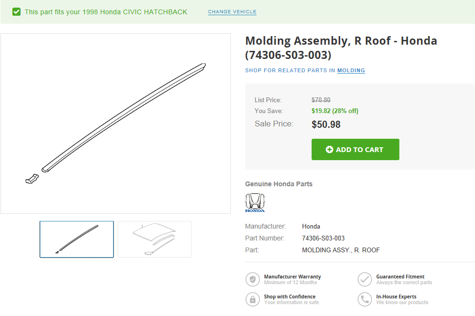Click the Guaranteed Fitment text
Screen dimensions: 475x316
(400, 277)
